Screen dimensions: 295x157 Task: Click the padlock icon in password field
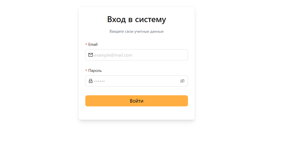(91, 81)
